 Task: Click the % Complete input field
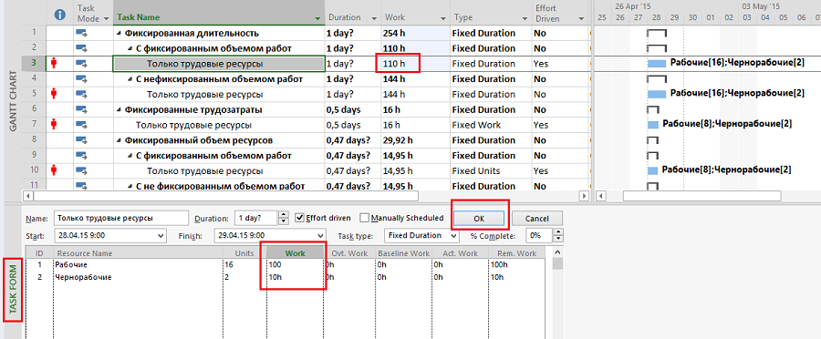(539, 236)
